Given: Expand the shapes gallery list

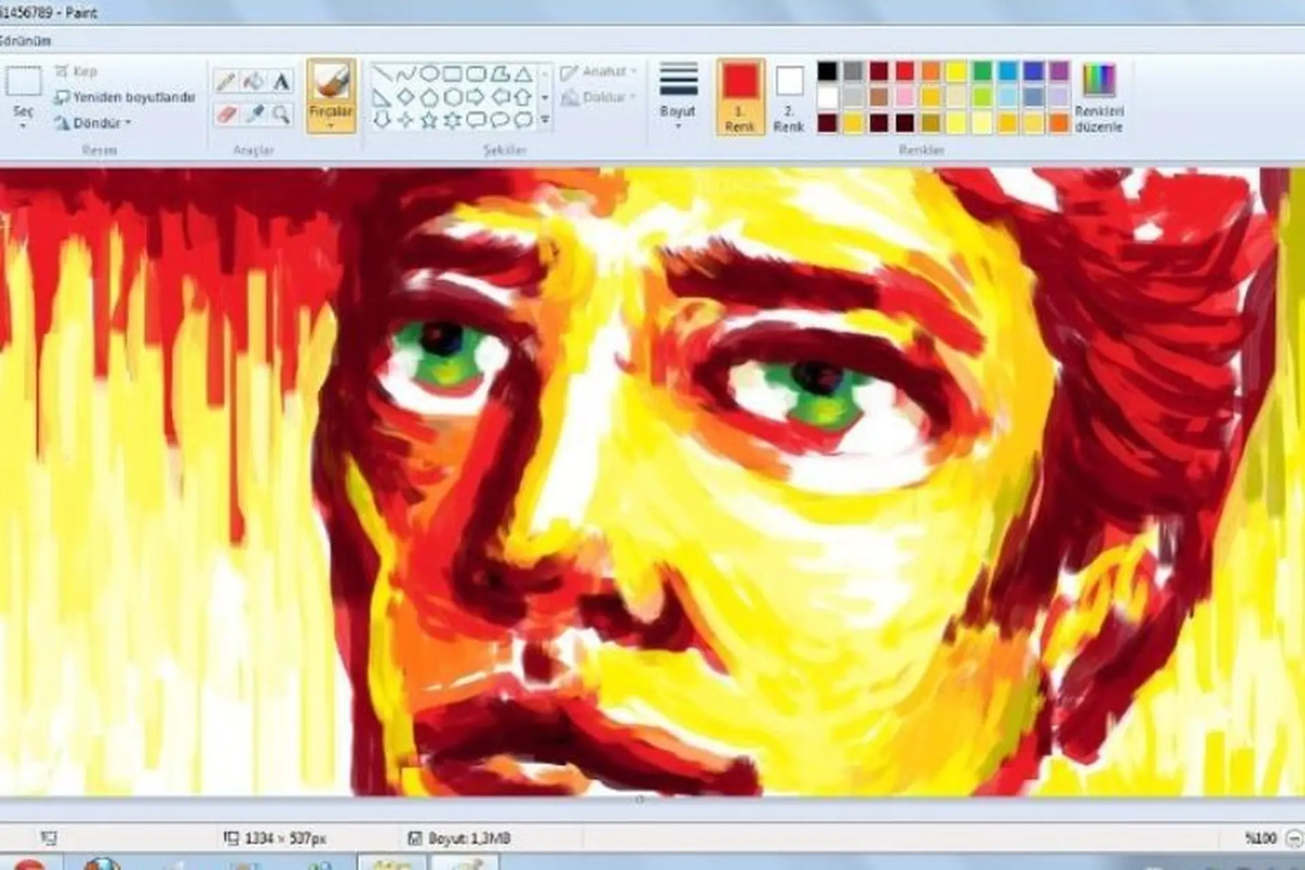Looking at the screenshot, I should (545, 120).
